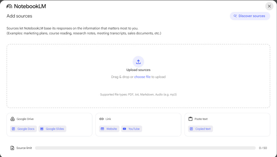
Task: Click the Google Drive label
Action: click(x=25, y=119)
